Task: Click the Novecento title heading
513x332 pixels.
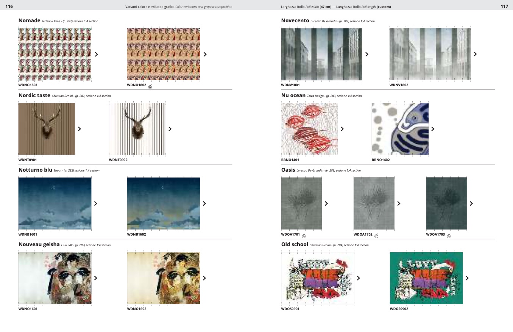Action: point(295,20)
